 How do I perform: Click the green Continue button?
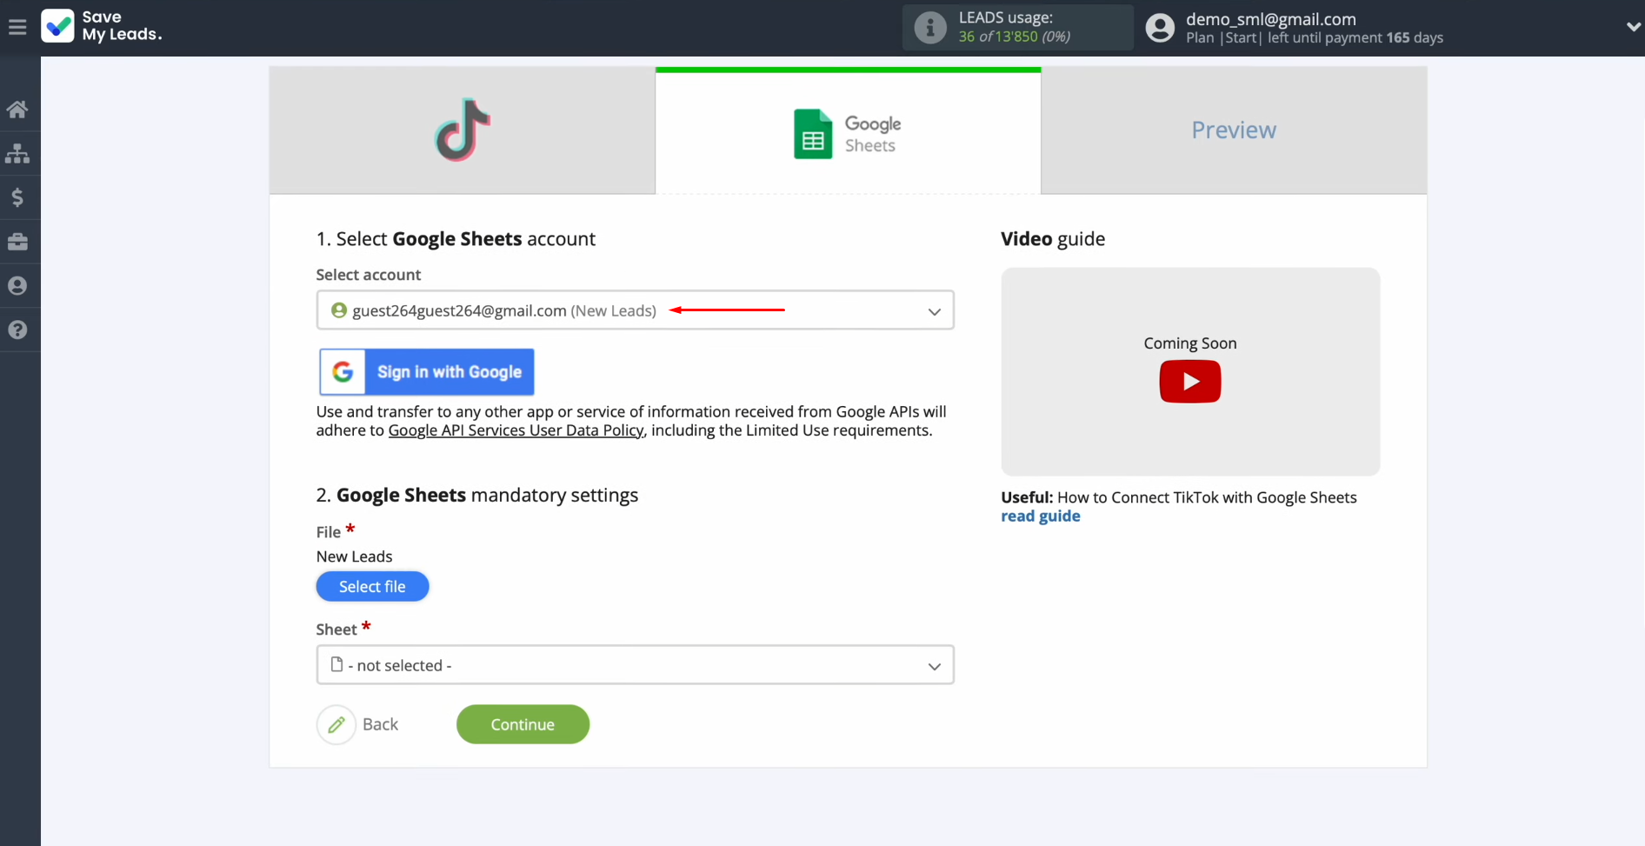coord(523,724)
